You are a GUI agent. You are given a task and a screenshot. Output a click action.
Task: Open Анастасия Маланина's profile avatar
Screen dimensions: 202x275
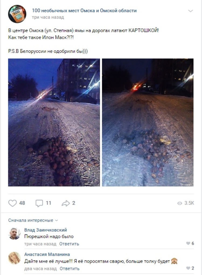(14, 258)
